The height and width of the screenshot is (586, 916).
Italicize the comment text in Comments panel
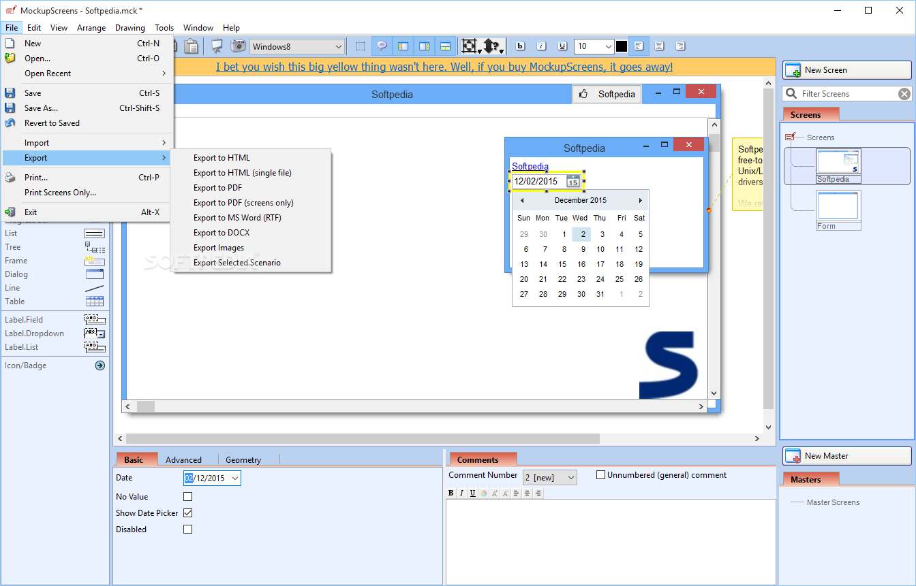tap(461, 493)
